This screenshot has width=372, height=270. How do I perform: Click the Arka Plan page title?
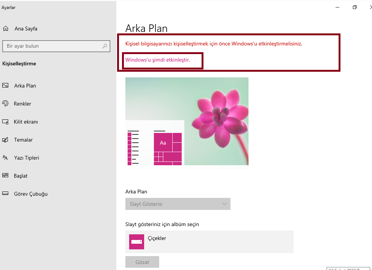tap(146, 28)
